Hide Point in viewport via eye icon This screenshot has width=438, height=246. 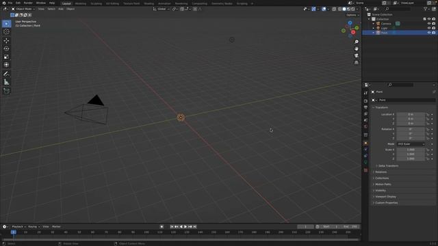[x=429, y=33]
